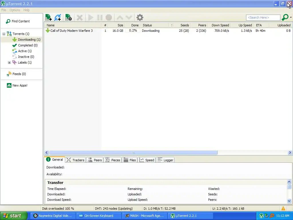Click Create New Torrent toolbar icon
293x220 pixels.
(x=68, y=17)
